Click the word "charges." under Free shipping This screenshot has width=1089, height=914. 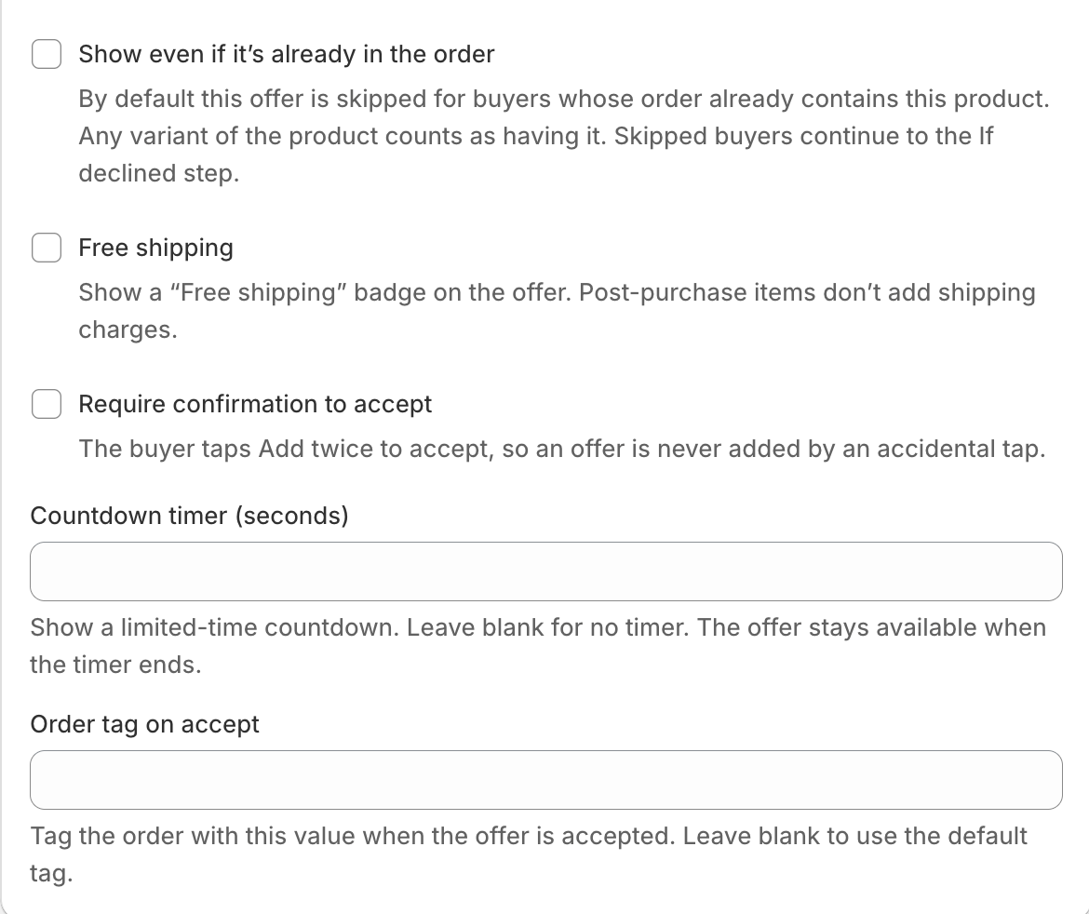[x=128, y=329]
